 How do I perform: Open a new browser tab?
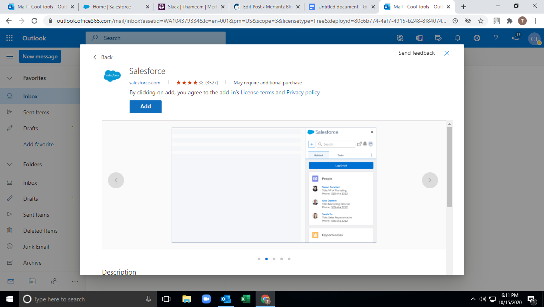pyautogui.click(x=464, y=7)
